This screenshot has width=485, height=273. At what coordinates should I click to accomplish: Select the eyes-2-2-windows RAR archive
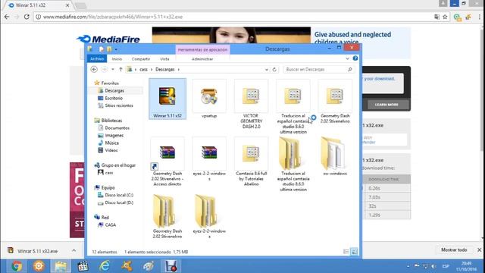[x=209, y=159]
